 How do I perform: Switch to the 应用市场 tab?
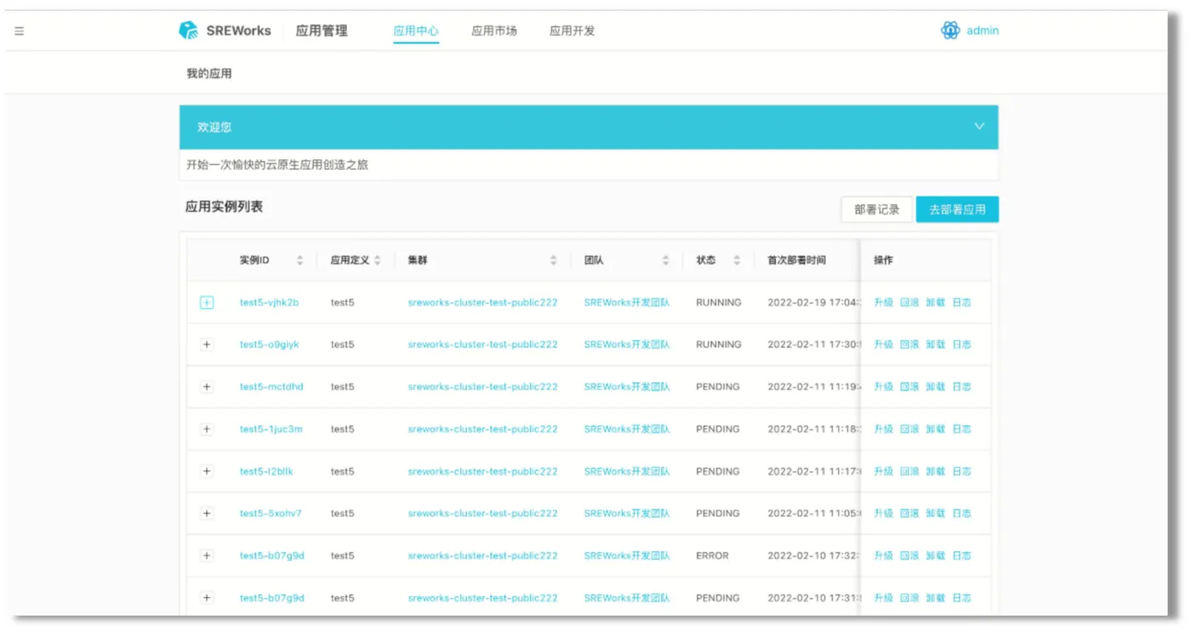pos(494,31)
